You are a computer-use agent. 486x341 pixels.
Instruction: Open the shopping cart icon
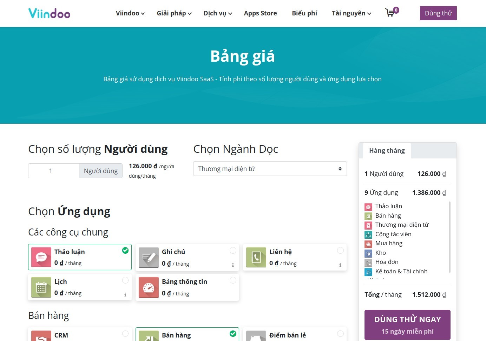point(390,13)
